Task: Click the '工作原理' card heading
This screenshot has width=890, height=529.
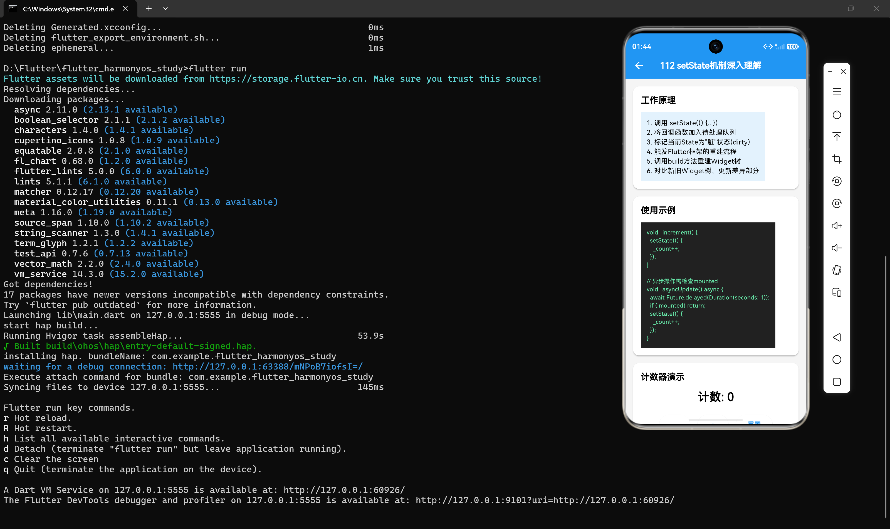Action: 658,100
